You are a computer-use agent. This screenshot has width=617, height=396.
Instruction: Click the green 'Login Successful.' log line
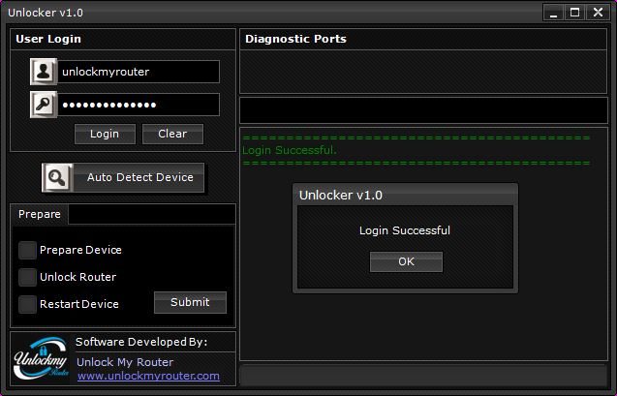tap(290, 150)
